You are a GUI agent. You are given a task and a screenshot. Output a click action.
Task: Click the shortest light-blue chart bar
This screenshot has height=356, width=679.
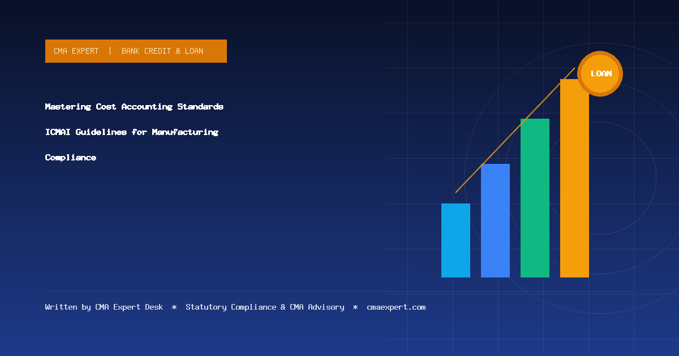click(455, 240)
